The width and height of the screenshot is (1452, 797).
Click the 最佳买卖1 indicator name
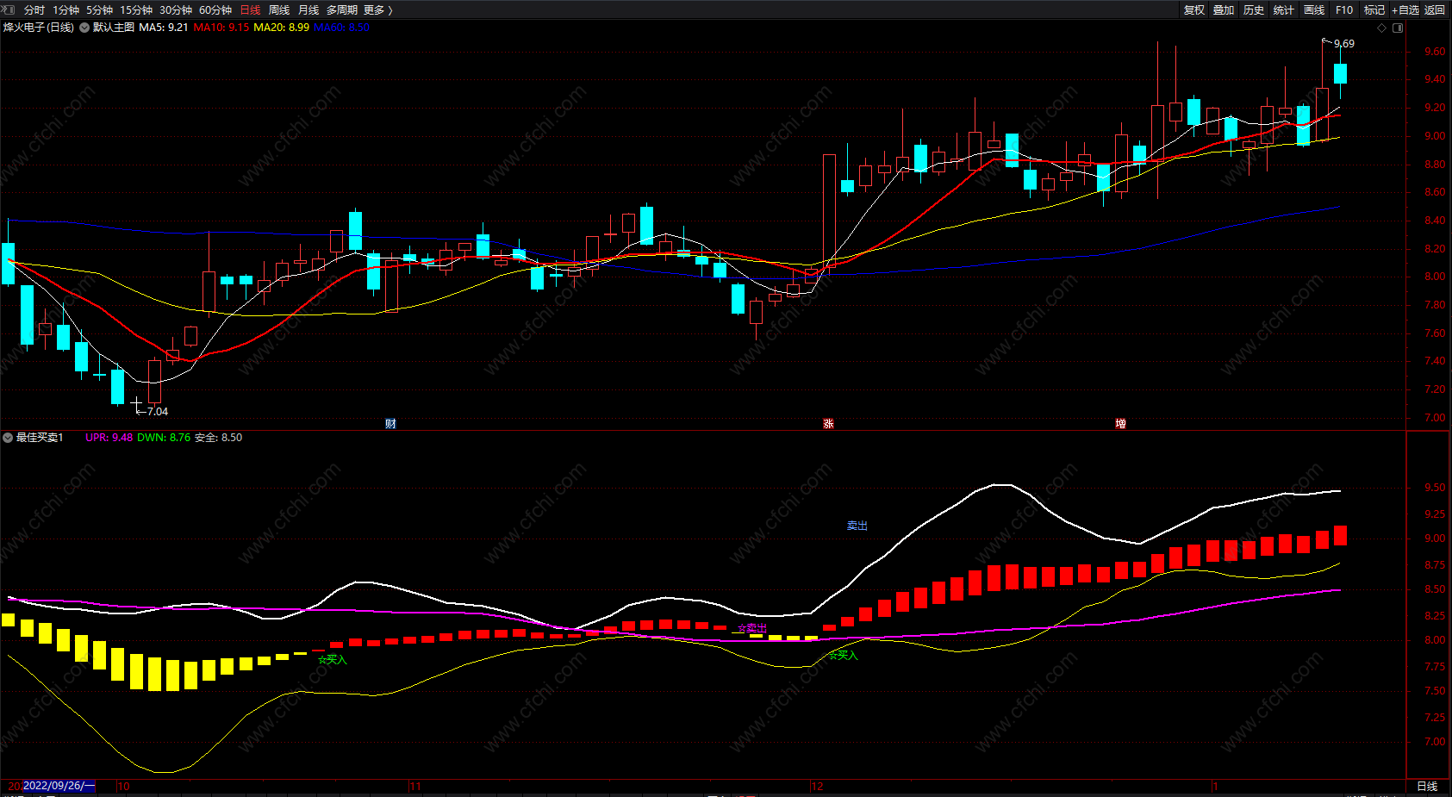(x=40, y=438)
